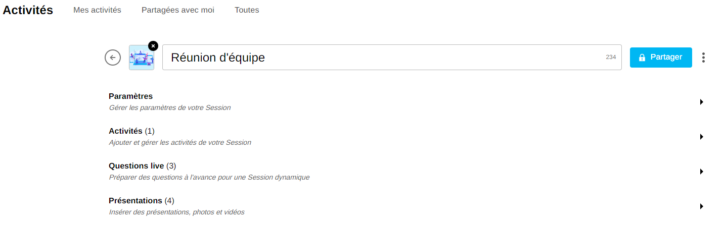Open the Partagées avec moi tab
This screenshot has height=225, width=724.
(178, 10)
